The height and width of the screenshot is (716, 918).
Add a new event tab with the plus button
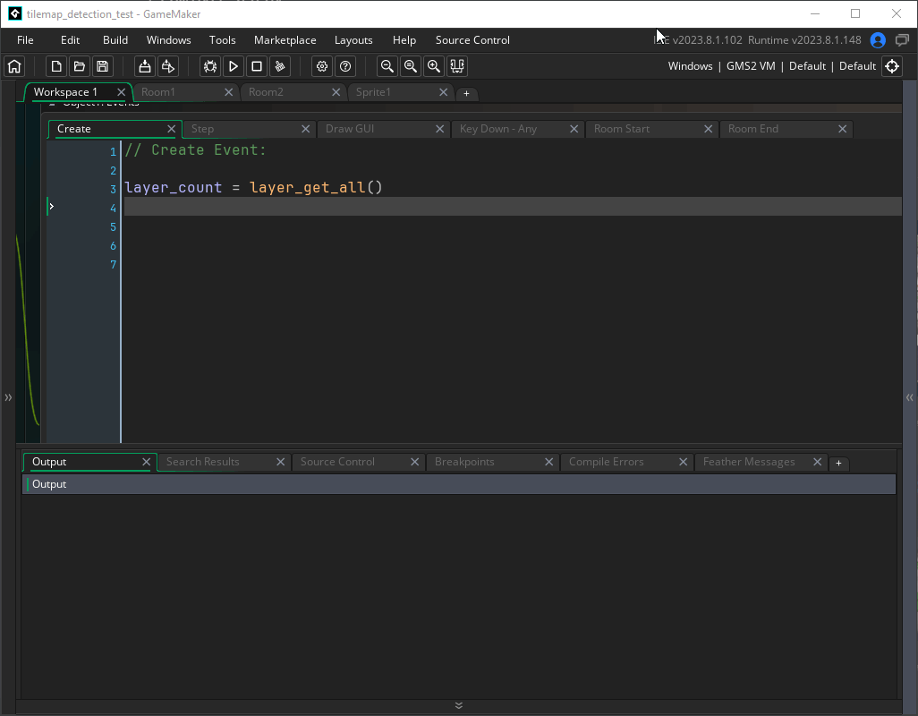(467, 93)
